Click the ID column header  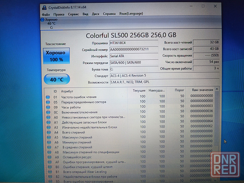click(x=55, y=91)
